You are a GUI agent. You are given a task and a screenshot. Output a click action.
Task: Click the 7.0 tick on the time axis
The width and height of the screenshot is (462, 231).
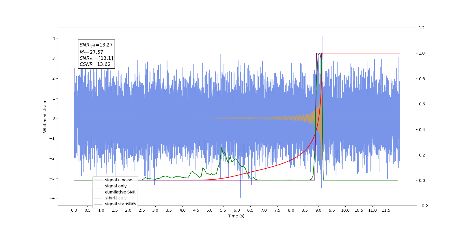point(264,210)
